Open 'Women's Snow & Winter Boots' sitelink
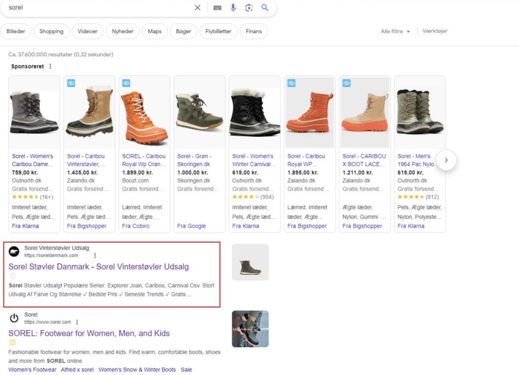Viewport: 519px width, 375px height. (137, 370)
